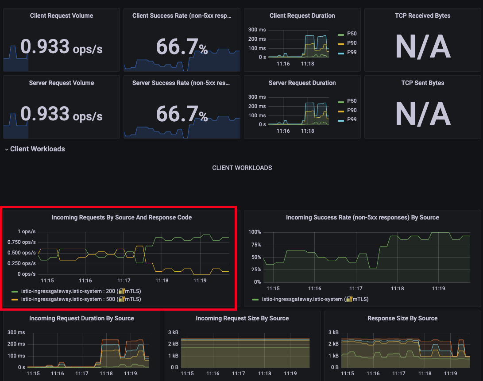Screen dimensions: 483x381
Task: Collapse the Client Workloads row chevron
Action: tap(7, 150)
